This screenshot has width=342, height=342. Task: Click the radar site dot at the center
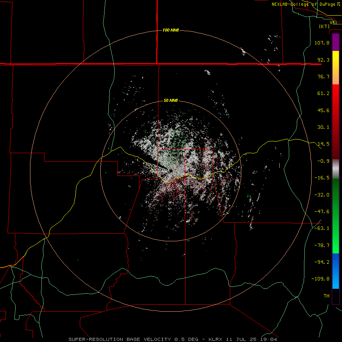171,171
